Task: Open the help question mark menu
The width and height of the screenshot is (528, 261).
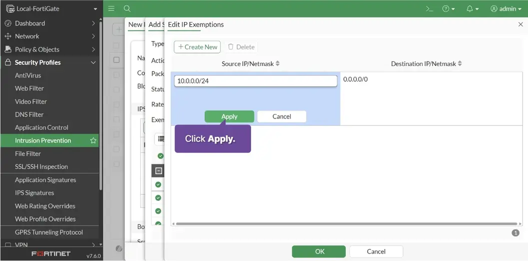Action: [449, 9]
